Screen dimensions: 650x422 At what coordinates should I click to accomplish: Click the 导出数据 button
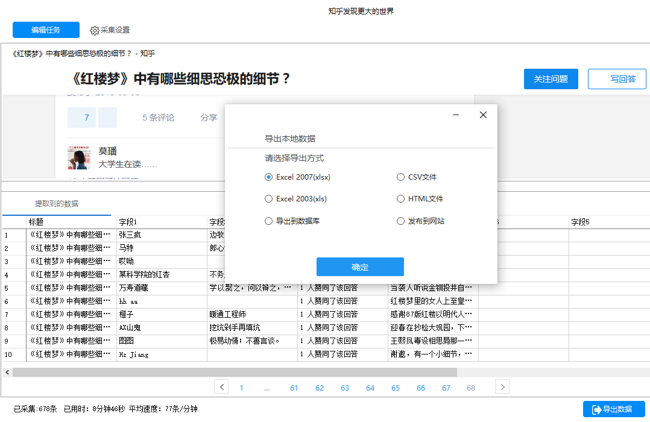point(614,409)
